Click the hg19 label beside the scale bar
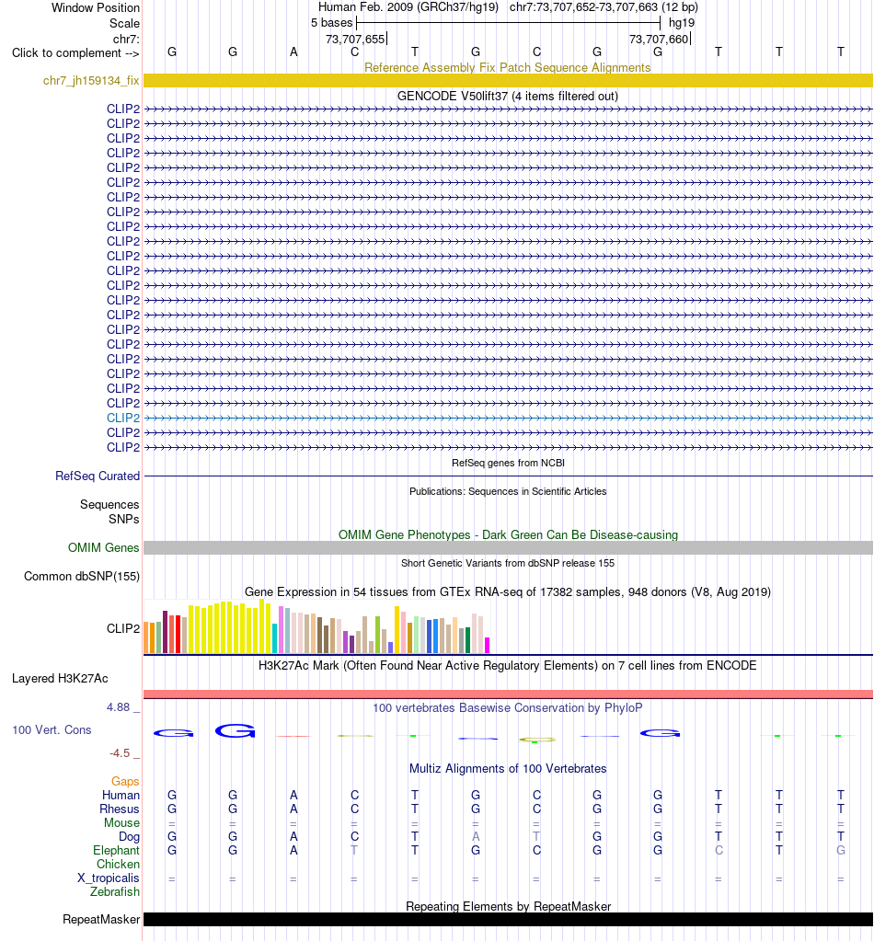This screenshot has width=874, height=941. pos(682,23)
